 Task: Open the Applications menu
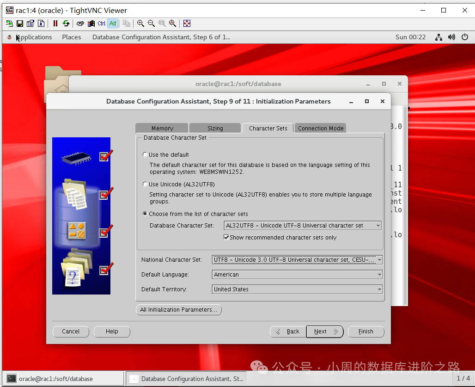coord(33,37)
